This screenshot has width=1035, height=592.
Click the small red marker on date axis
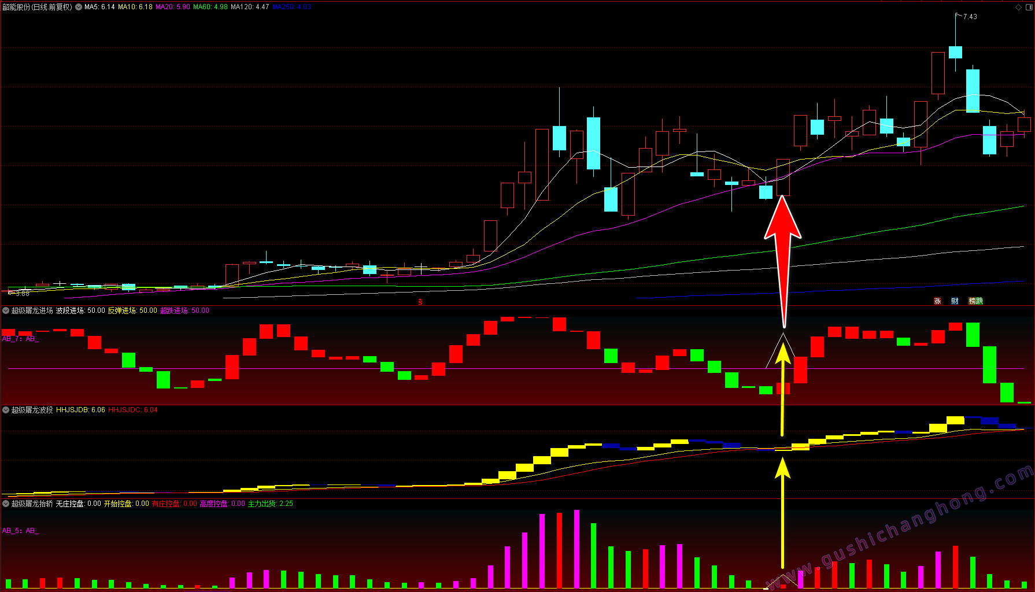(420, 302)
